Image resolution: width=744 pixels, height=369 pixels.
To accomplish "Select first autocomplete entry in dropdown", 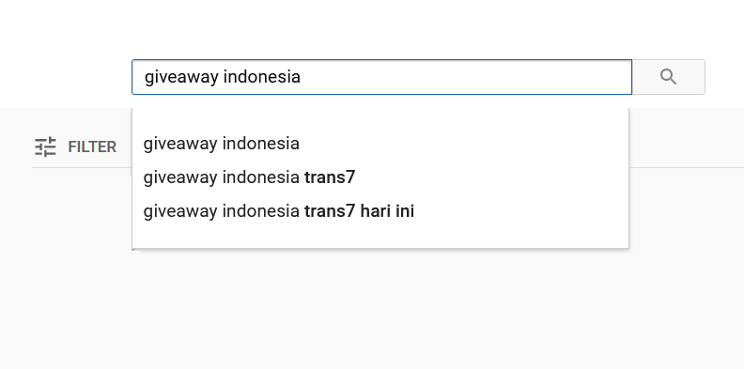I will coord(380,144).
